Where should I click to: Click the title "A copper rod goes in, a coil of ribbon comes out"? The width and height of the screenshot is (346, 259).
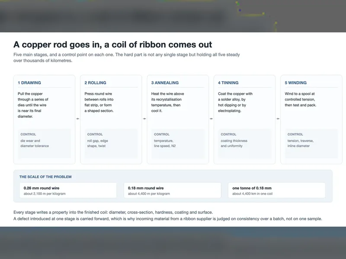coord(112,45)
